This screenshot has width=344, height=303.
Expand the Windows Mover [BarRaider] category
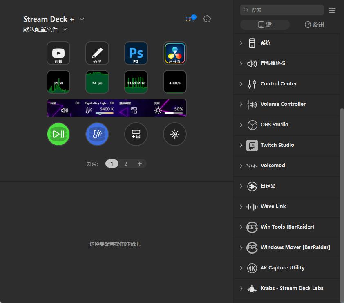point(241,247)
